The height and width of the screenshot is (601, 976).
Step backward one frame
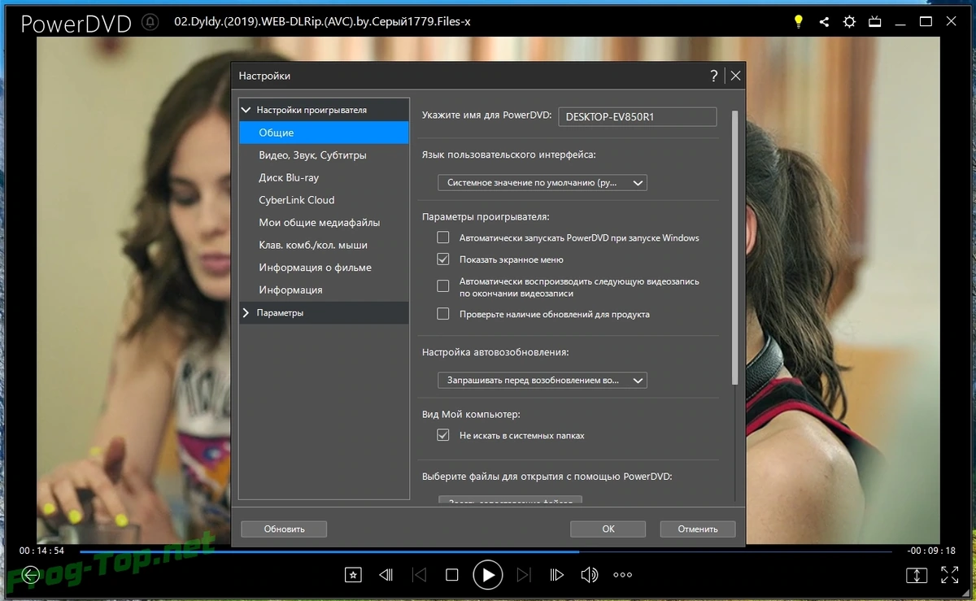point(386,575)
